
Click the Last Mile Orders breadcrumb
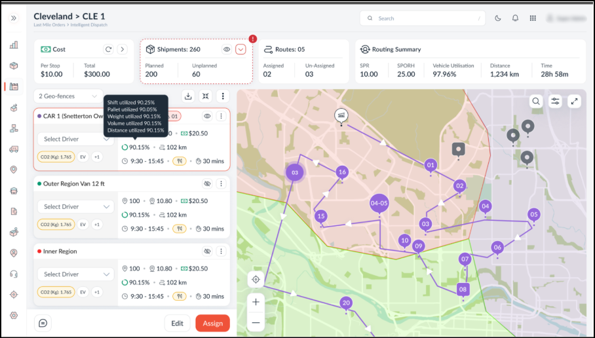tap(48, 25)
